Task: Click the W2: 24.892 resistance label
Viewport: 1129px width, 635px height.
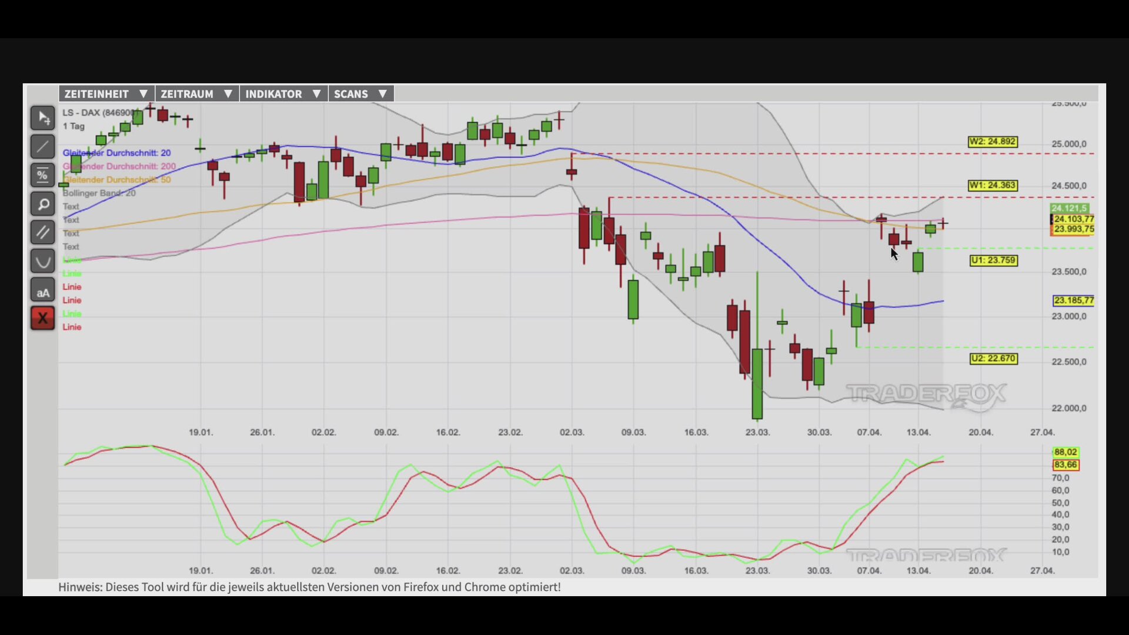Action: pyautogui.click(x=992, y=142)
